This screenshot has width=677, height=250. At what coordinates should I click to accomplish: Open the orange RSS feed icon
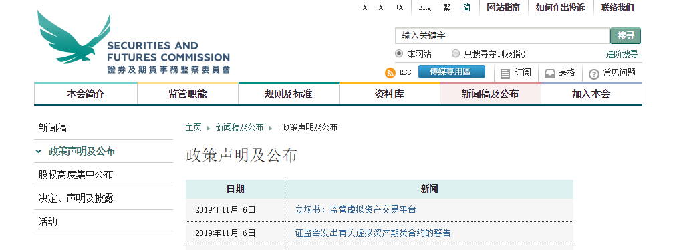pos(390,73)
